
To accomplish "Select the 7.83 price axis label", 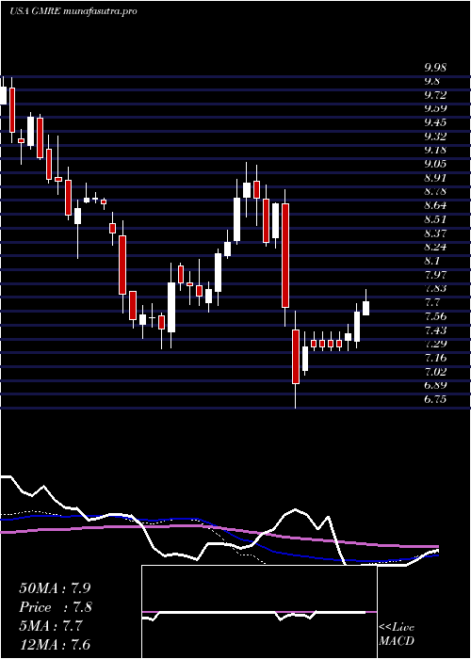I will tap(435, 289).
